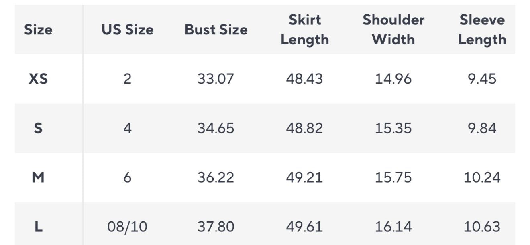Image resolution: width=530 pixels, height=245 pixels.
Task: Click the L size row label
Action: click(x=38, y=227)
